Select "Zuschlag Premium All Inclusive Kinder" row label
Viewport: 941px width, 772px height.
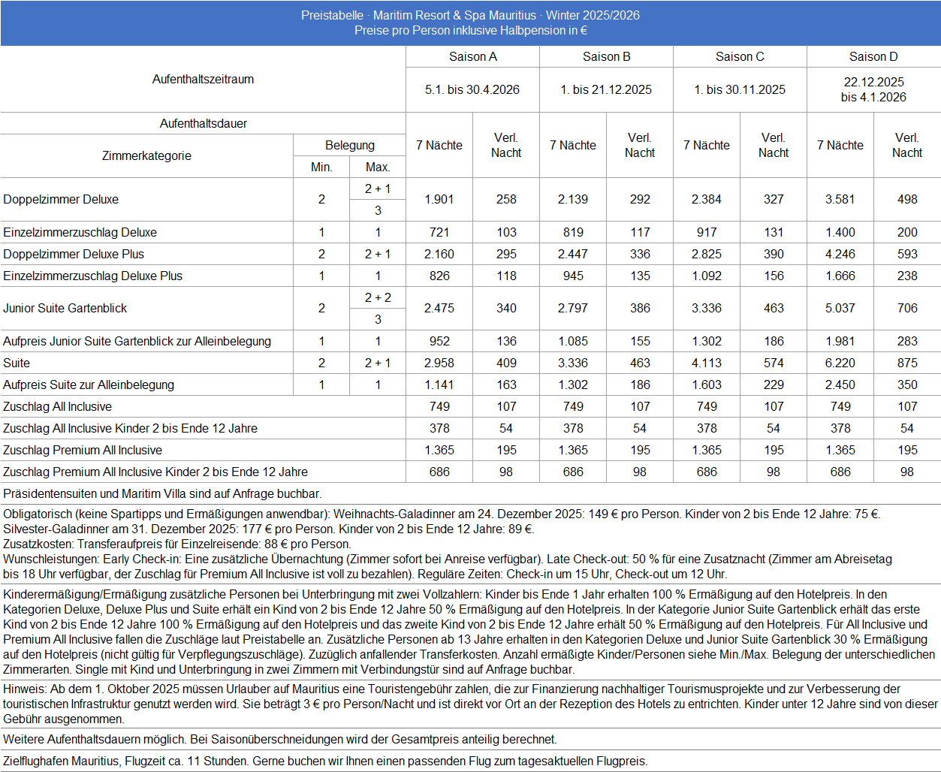point(155,472)
